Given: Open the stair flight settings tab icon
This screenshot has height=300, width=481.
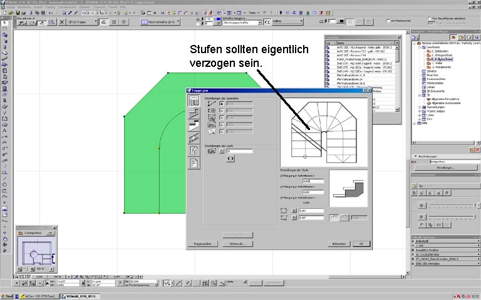Looking at the screenshot, I should pyautogui.click(x=194, y=113).
